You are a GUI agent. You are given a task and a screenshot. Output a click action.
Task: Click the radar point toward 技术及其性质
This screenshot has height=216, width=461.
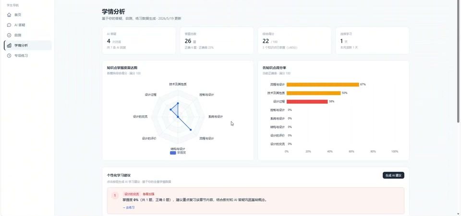click(178, 103)
